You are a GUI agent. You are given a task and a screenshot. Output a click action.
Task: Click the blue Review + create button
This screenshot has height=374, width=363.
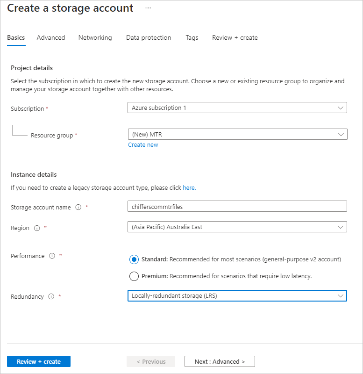click(39, 361)
